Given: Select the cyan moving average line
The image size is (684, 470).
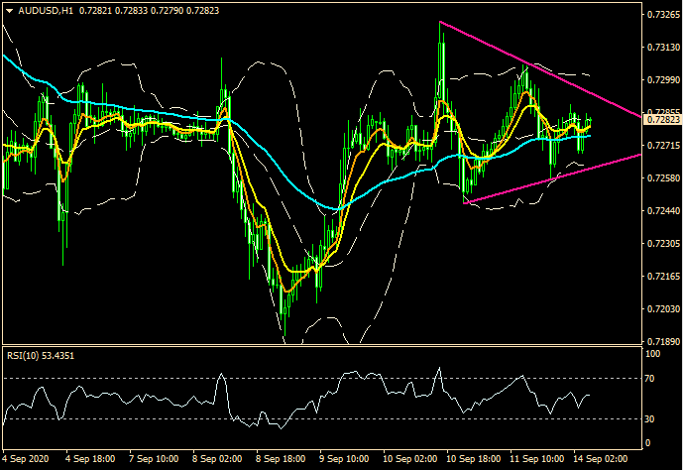Looking at the screenshot, I should [149, 109].
